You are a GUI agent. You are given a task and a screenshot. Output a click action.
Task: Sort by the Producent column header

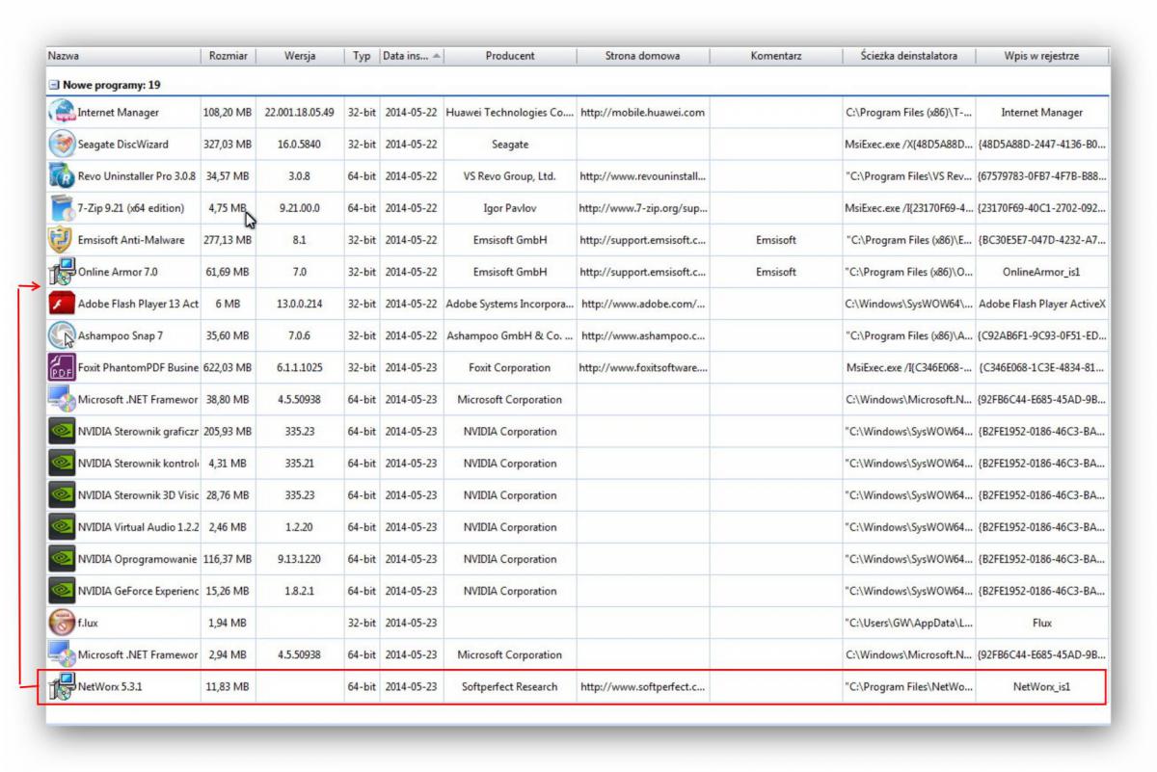pos(510,56)
